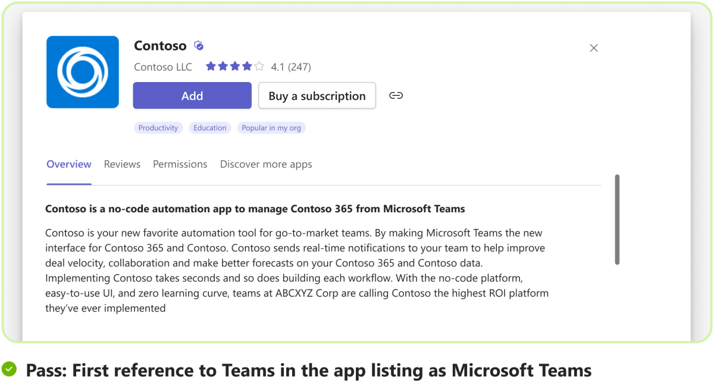Click the green pass checkmark icon

pyautogui.click(x=10, y=370)
